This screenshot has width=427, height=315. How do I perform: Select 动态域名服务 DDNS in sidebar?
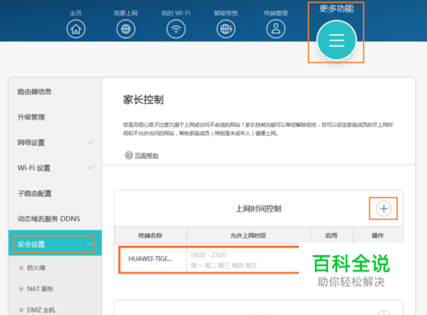click(x=49, y=219)
